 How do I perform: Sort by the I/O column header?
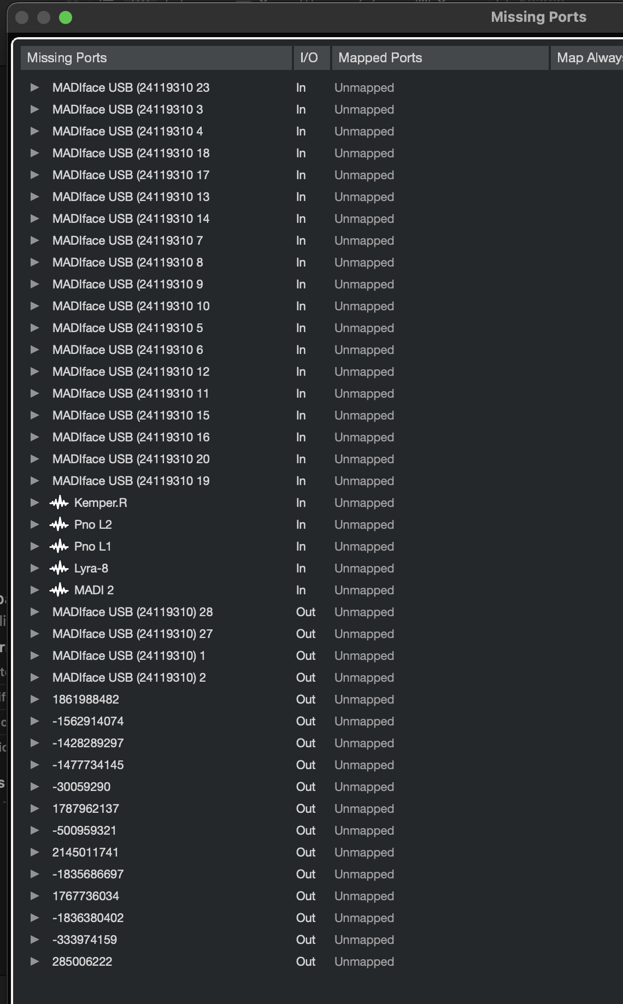point(311,58)
